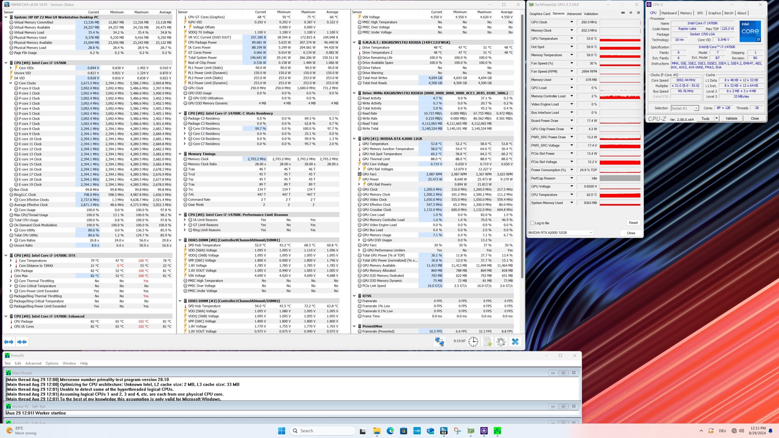
Task: Click GPU-Z refresh icon
Action: click(x=631, y=13)
